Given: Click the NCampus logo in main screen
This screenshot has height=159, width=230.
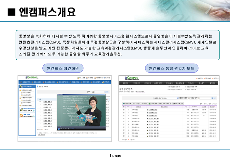Looking at the screenshot, I should pyautogui.click(x=32, y=77).
